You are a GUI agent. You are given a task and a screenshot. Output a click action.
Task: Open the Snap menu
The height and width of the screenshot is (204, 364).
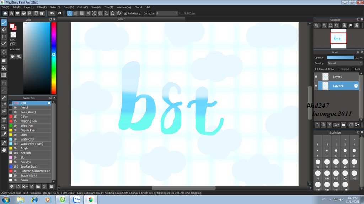[69, 7]
